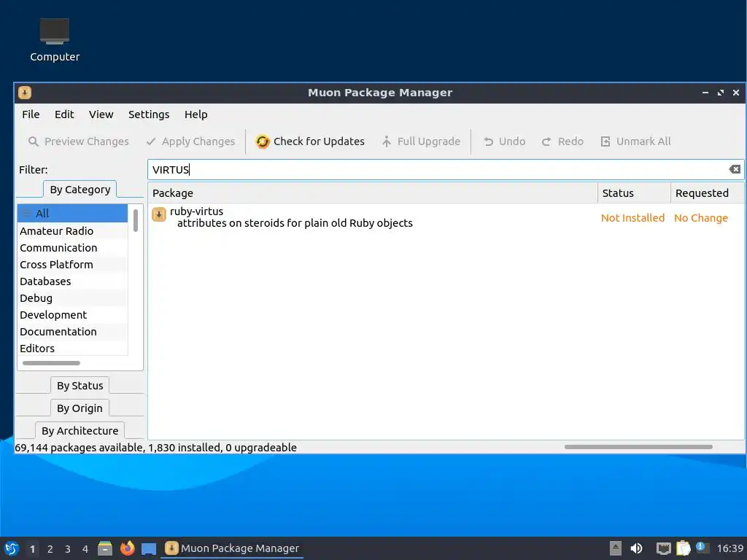This screenshot has width=747, height=560.
Task: Expand the By Architecture filter section
Action: [x=80, y=430]
